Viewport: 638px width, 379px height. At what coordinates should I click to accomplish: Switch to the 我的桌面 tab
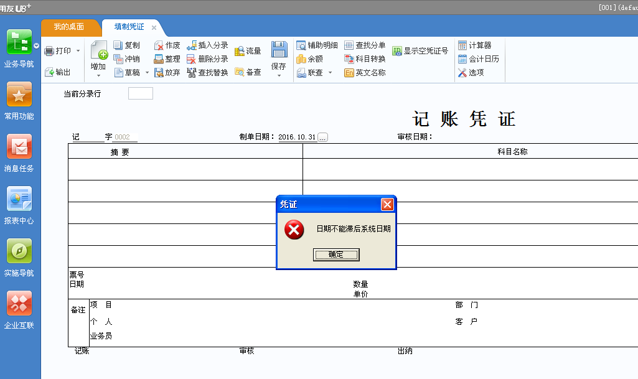[x=70, y=27]
